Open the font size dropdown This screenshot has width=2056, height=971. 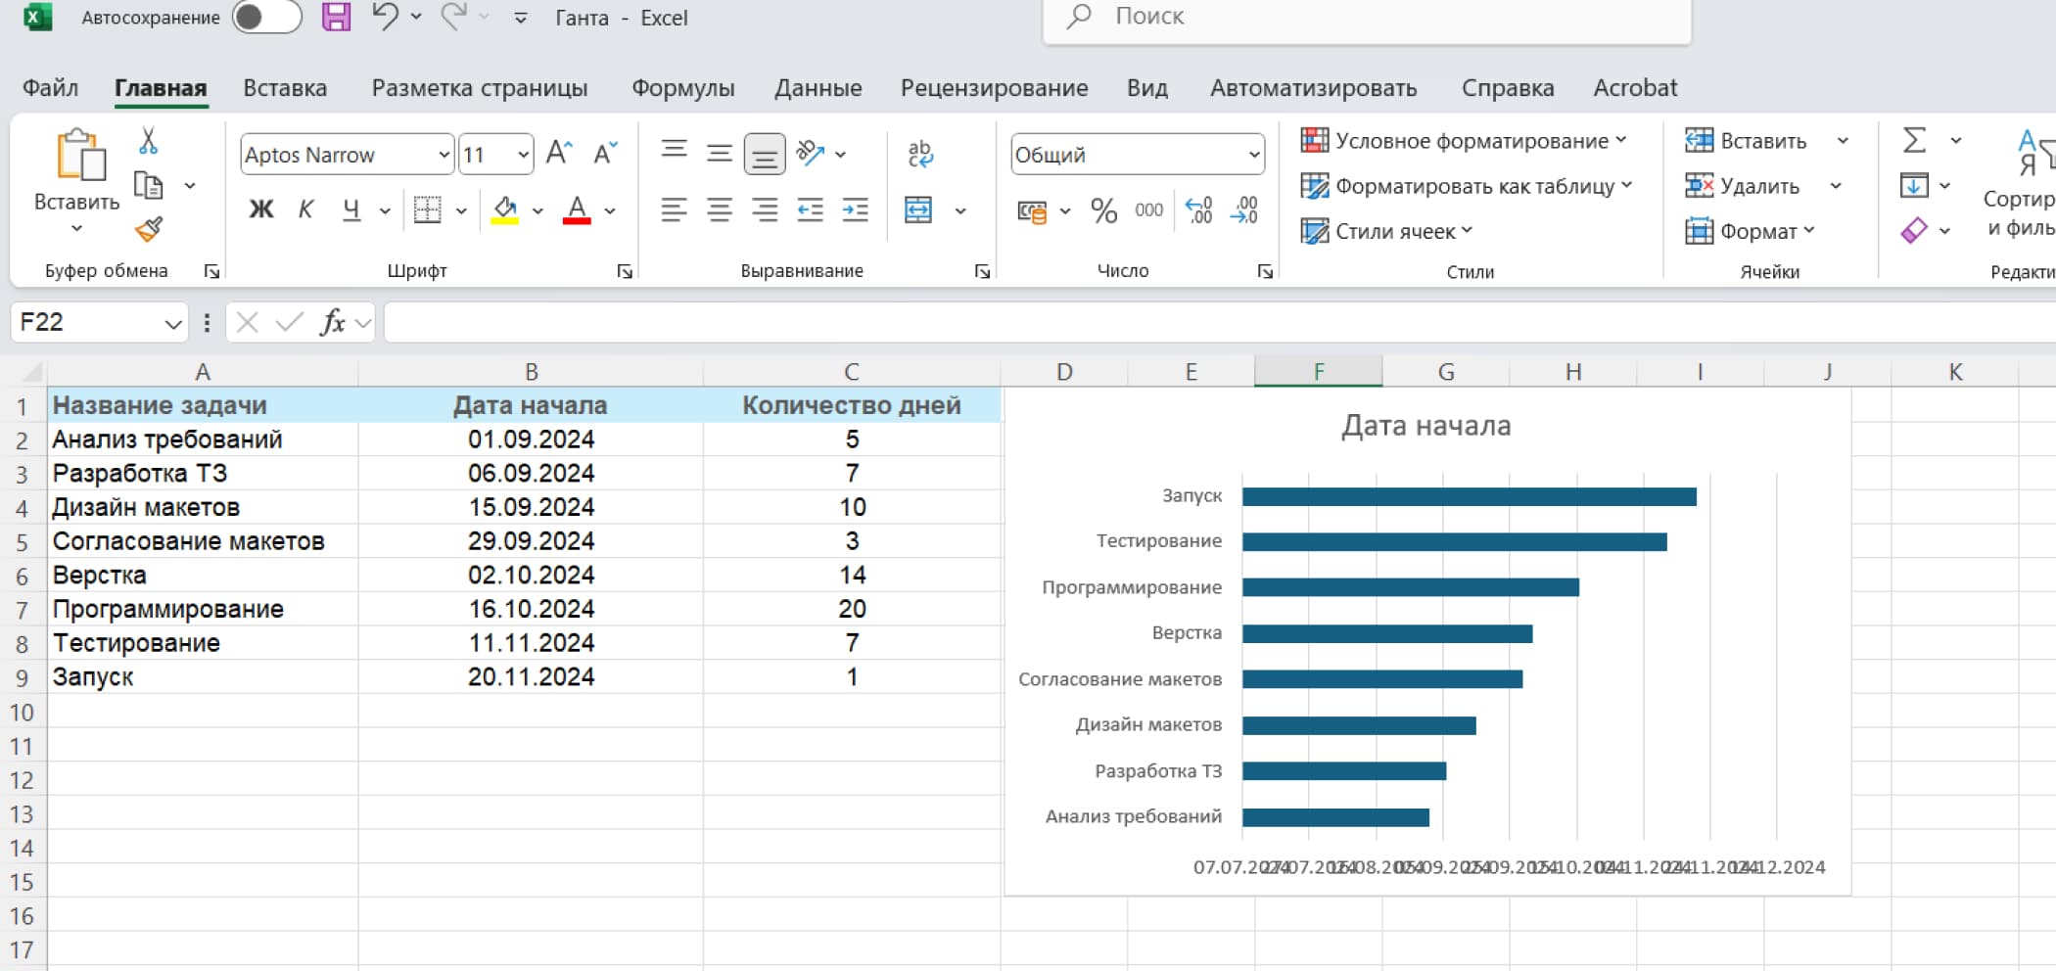pyautogui.click(x=523, y=155)
